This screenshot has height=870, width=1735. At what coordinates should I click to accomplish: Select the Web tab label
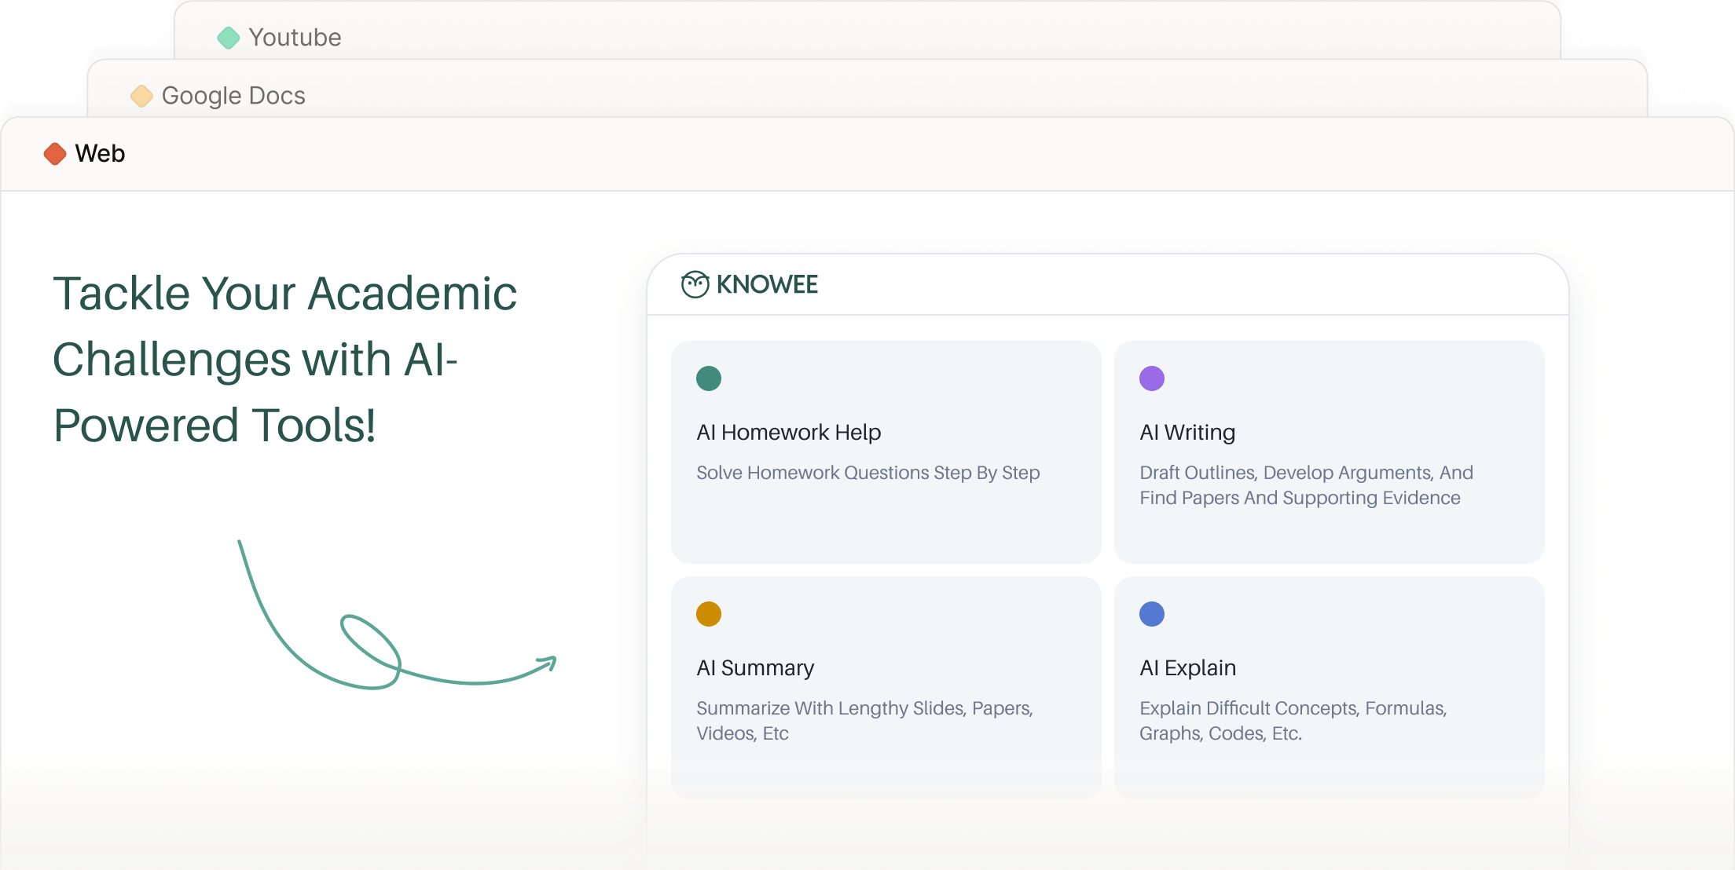pyautogui.click(x=100, y=154)
